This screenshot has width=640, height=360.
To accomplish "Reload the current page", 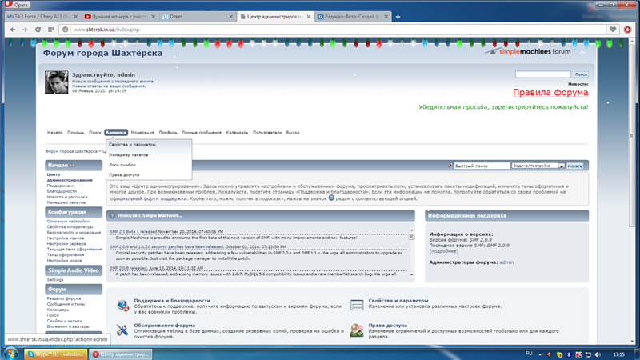I will coord(38,30).
